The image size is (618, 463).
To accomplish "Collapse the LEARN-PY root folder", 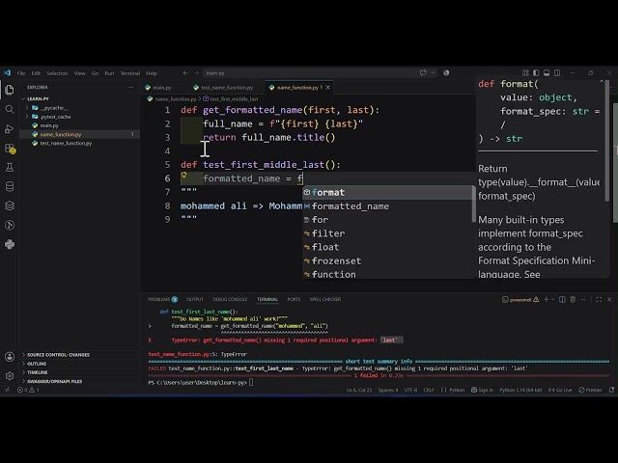I will coord(36,98).
